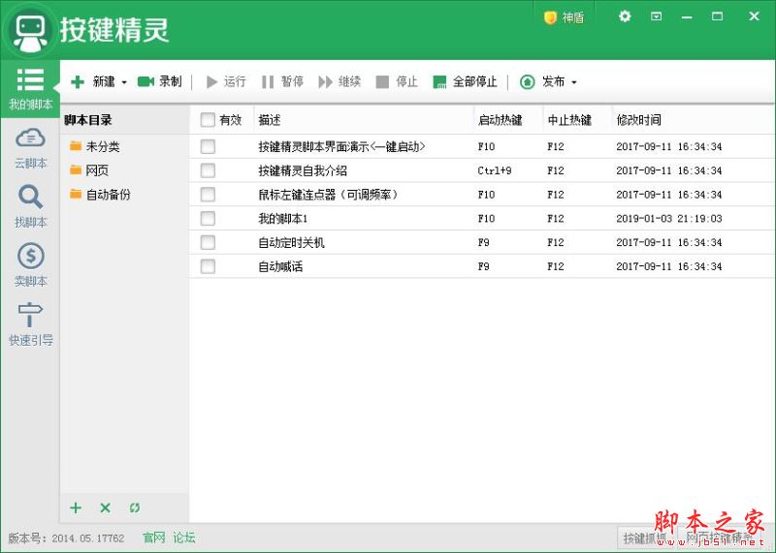
Task: Click the 脚本目录 panel header
Action: click(88, 119)
